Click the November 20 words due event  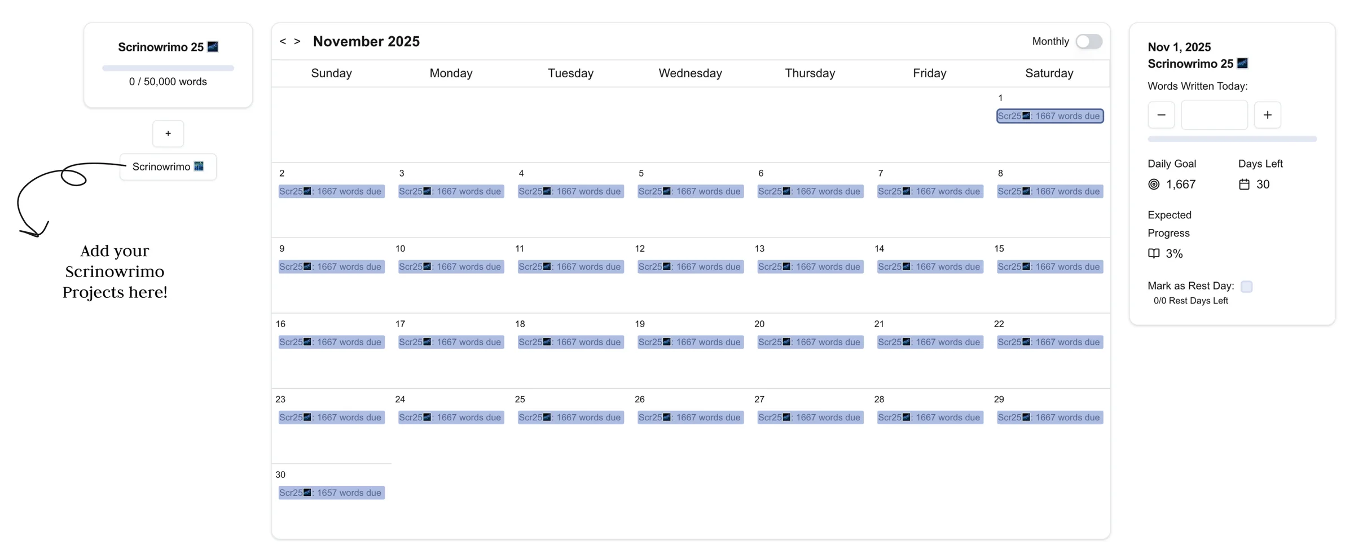pos(810,342)
